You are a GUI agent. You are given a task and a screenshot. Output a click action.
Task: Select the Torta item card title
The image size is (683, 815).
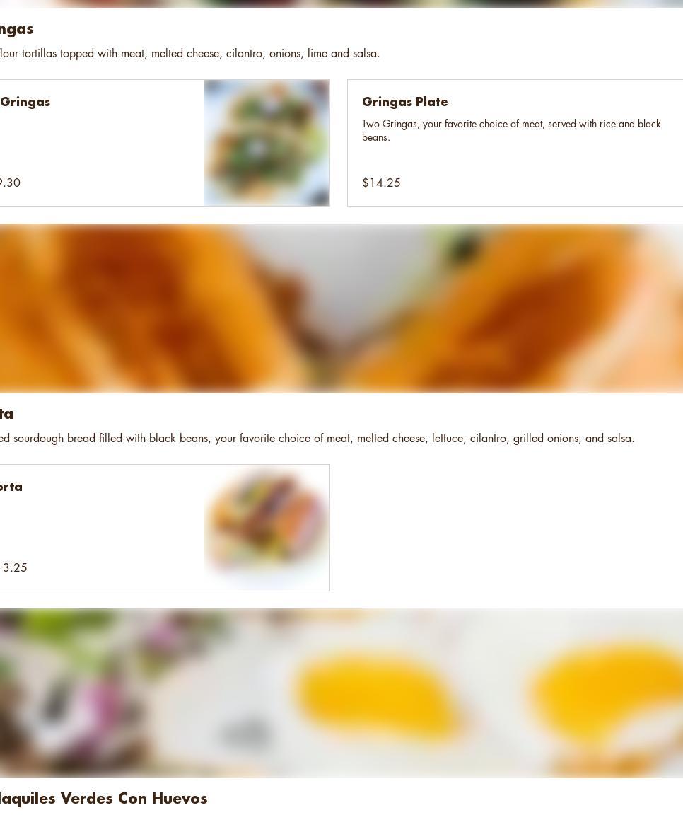coord(11,487)
